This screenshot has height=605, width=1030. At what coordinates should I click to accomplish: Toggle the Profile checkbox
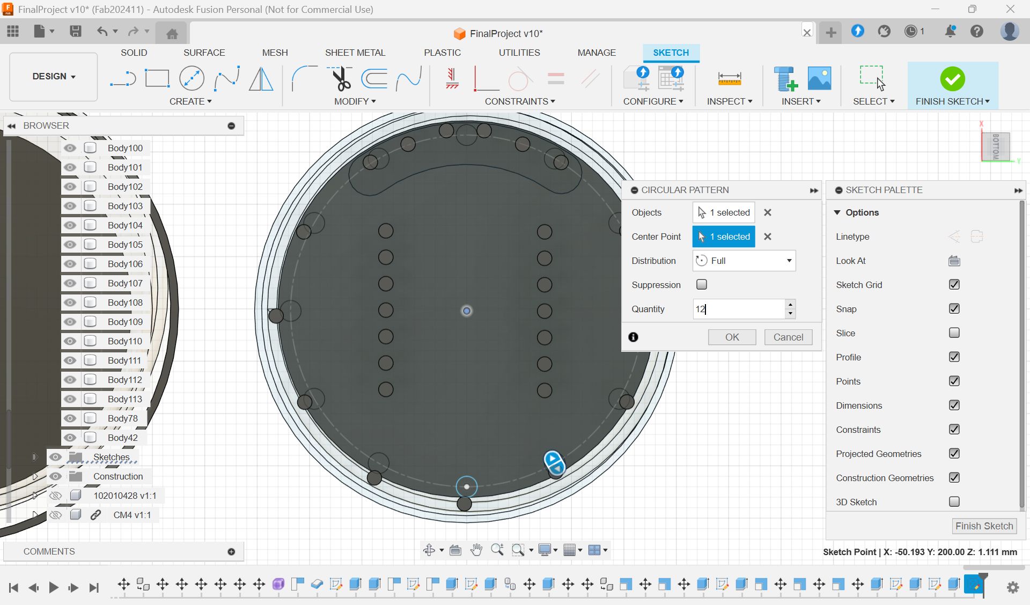[x=954, y=357]
